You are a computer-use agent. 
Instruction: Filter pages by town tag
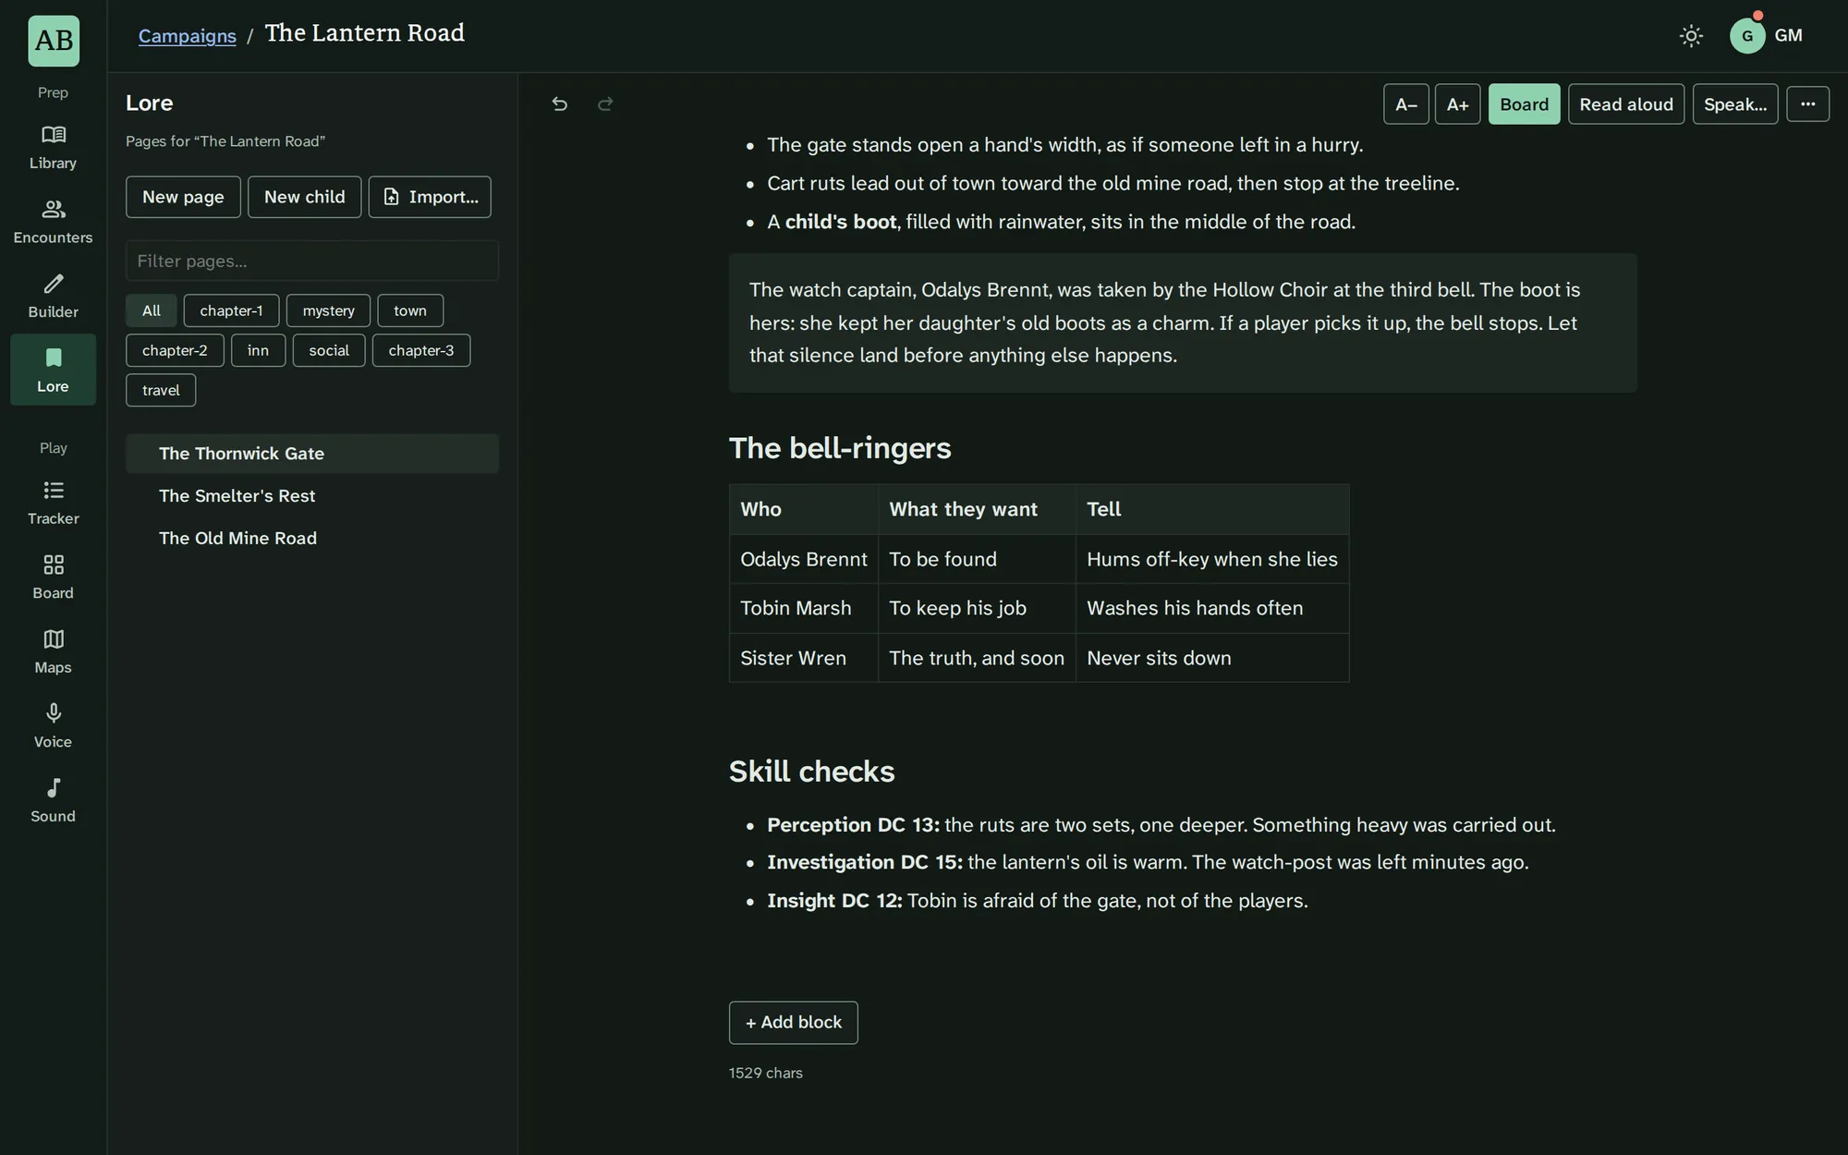tap(410, 310)
